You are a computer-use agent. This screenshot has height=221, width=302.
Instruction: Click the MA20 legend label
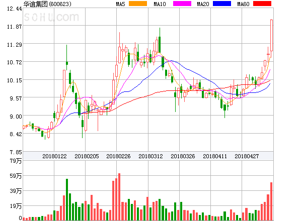(x=203, y=4)
